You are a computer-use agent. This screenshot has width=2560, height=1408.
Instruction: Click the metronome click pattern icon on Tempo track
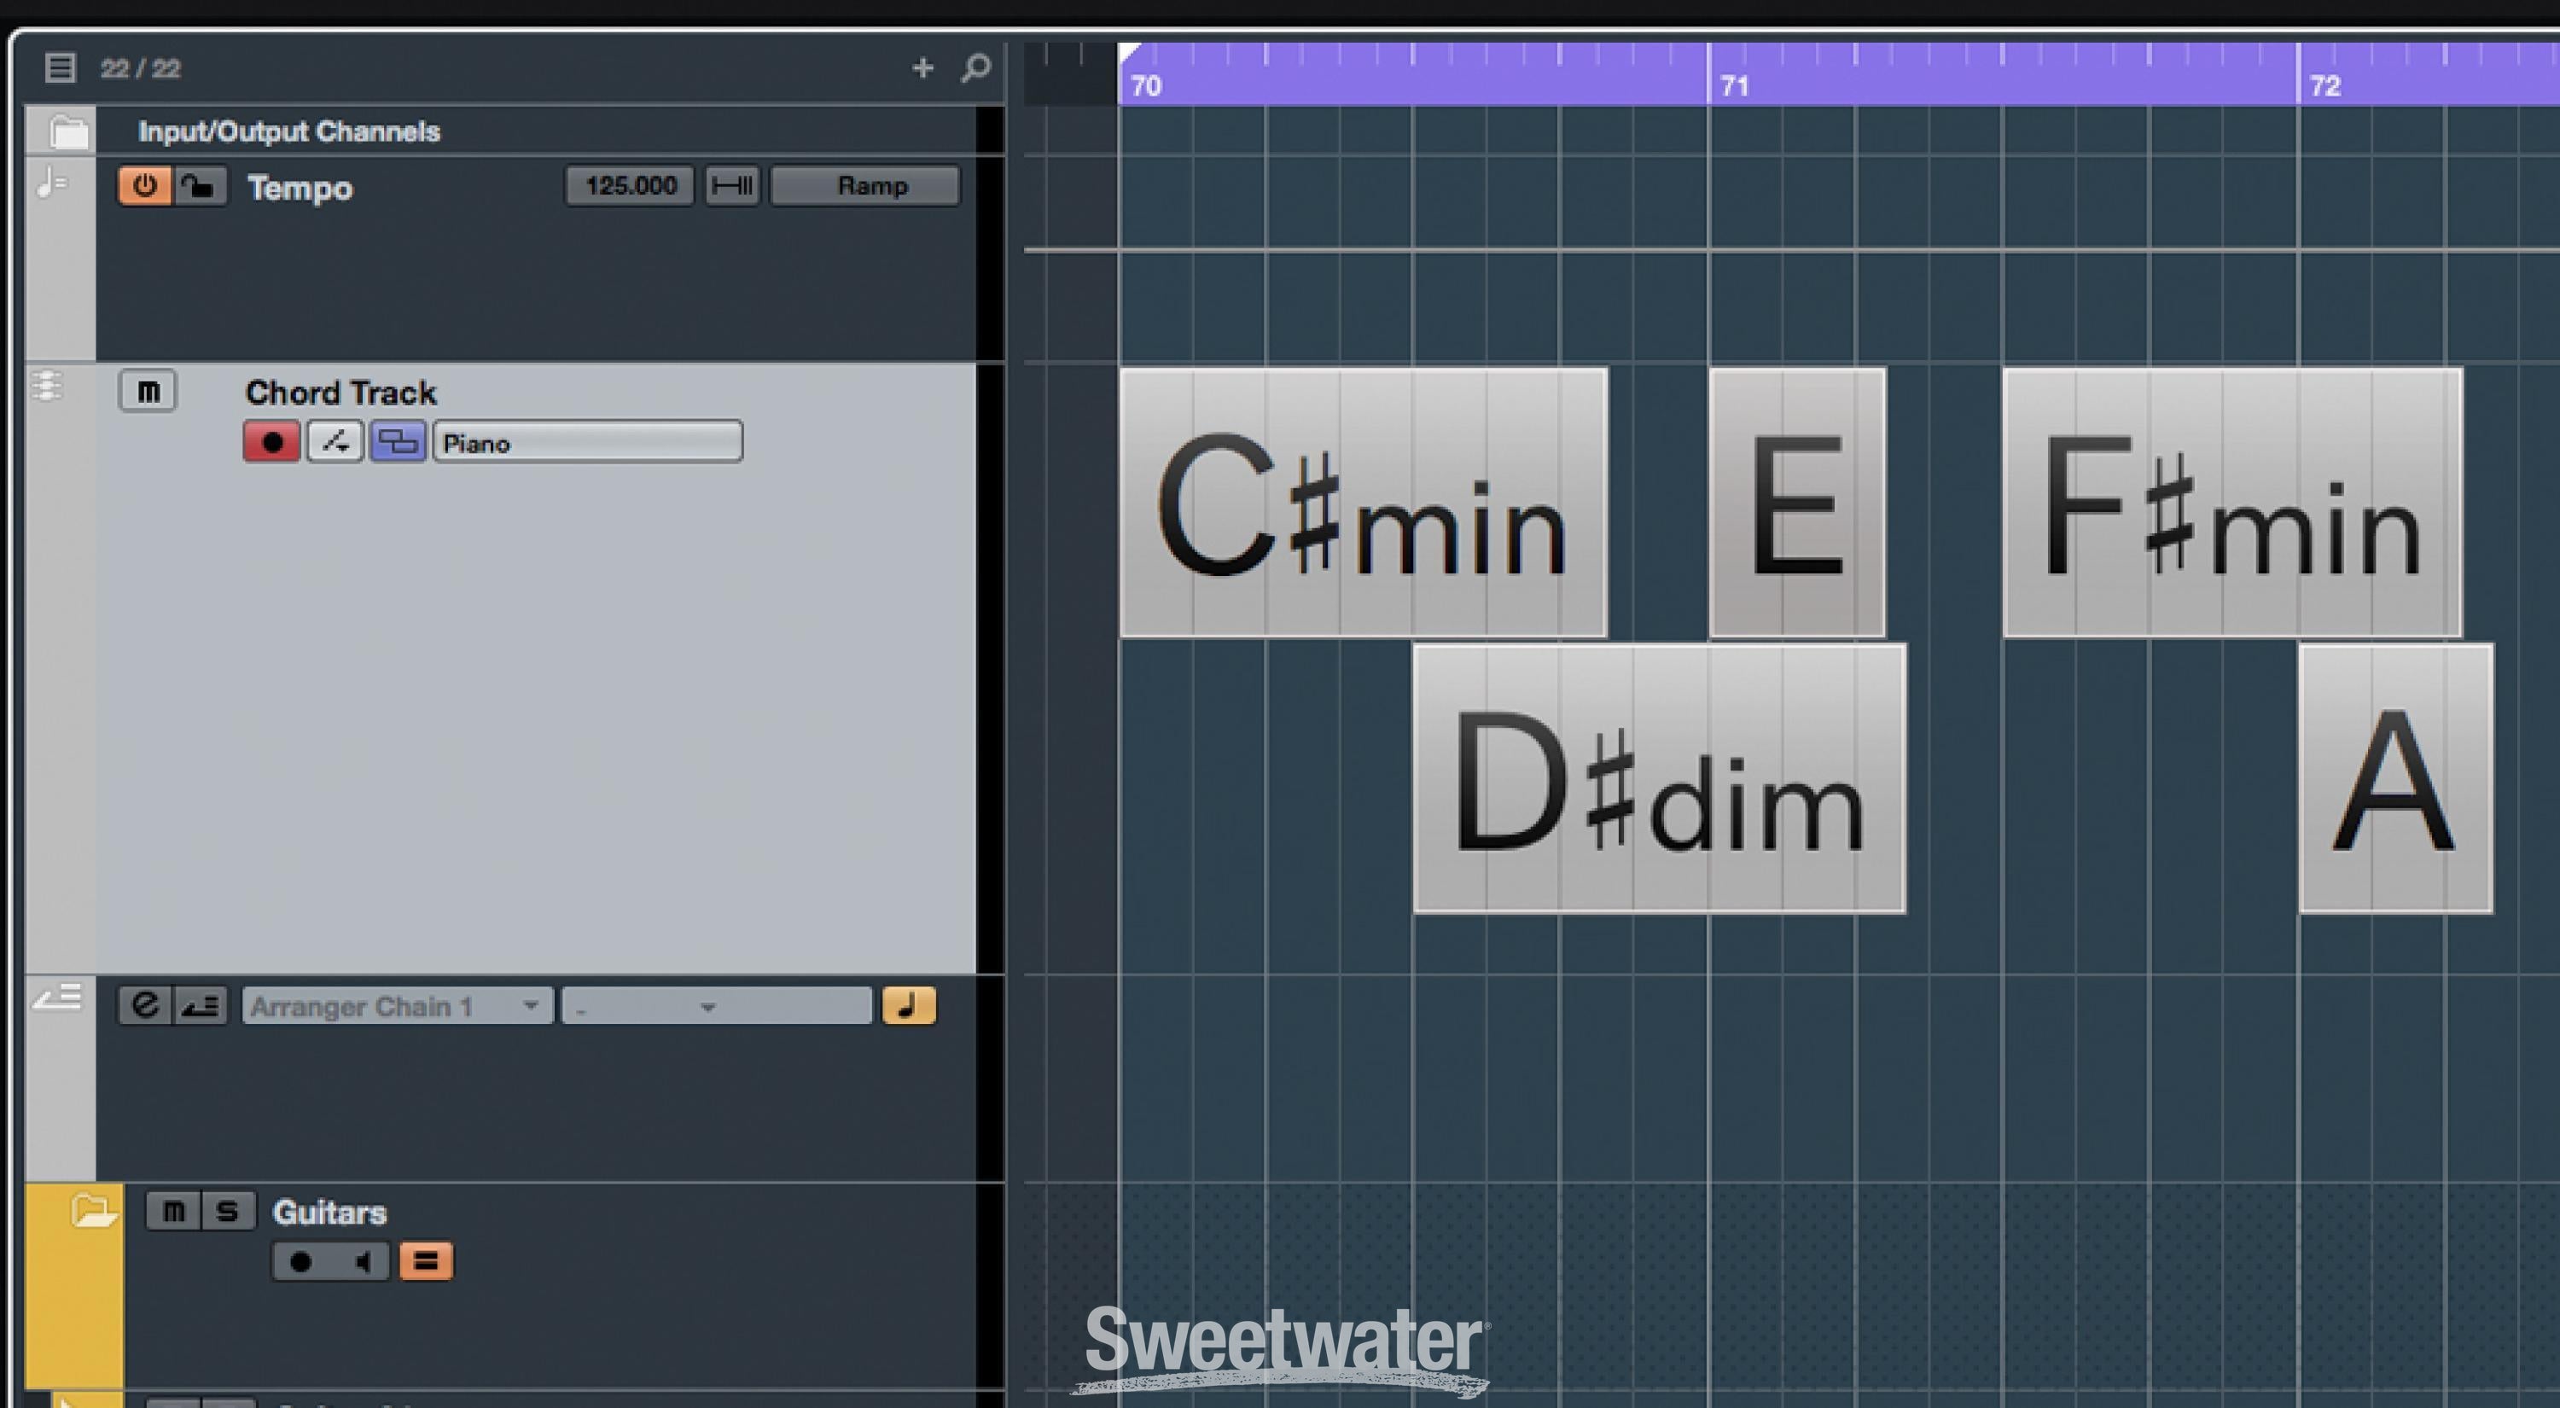731,185
